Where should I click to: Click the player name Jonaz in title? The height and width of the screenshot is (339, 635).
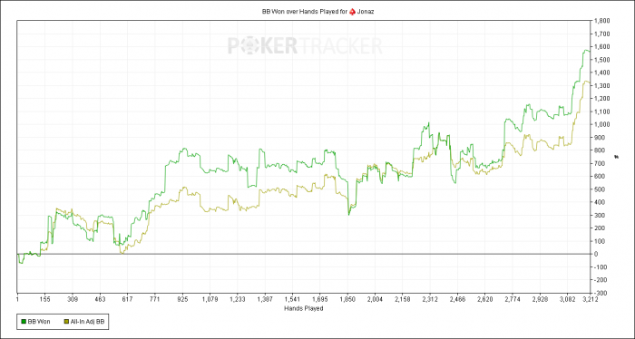tap(366, 12)
